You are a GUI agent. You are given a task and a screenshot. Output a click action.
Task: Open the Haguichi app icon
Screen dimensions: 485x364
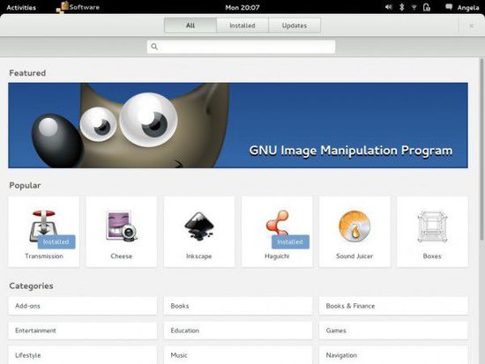click(278, 224)
